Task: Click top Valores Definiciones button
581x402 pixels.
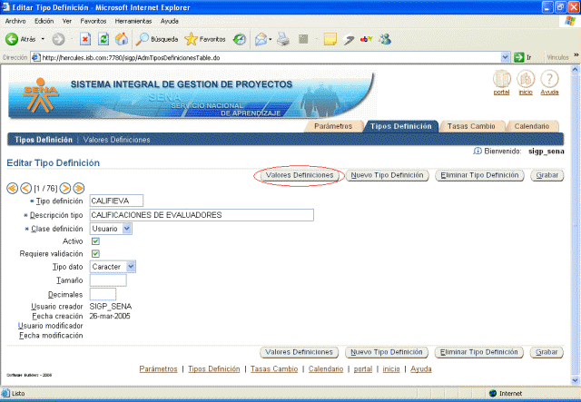Action: click(300, 175)
